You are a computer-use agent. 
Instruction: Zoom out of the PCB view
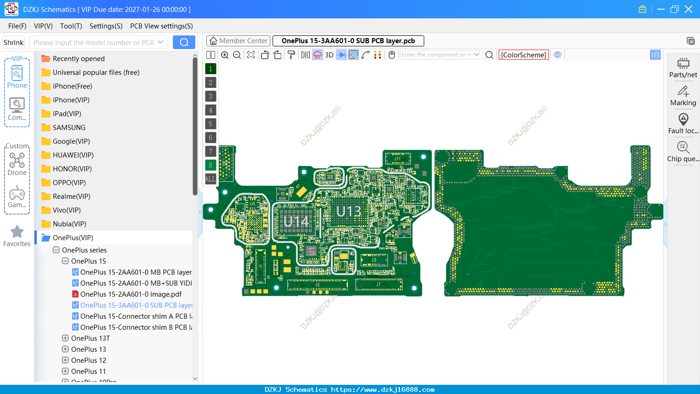237,55
